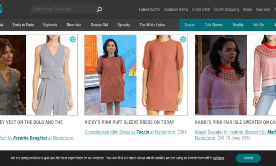Select Dynasty show

click(x=123, y=25)
